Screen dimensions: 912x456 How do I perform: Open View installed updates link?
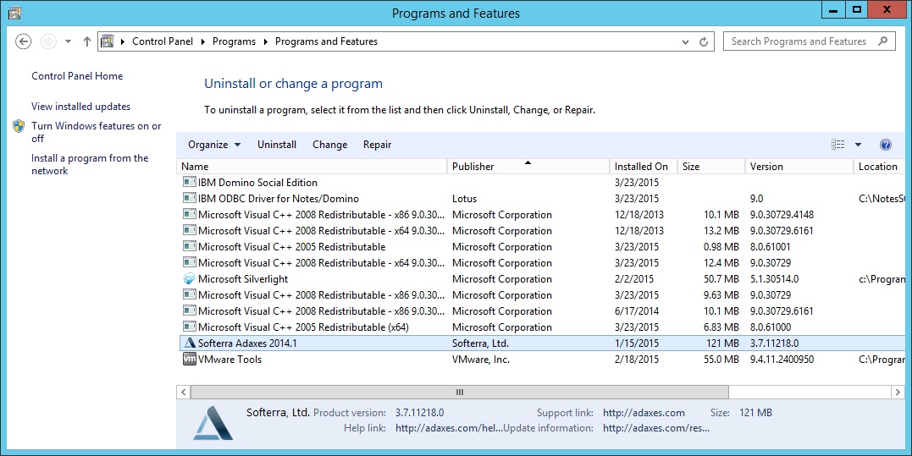point(80,107)
